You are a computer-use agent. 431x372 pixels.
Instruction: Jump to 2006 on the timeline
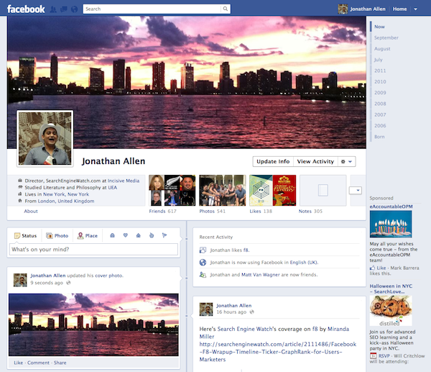coord(380,126)
